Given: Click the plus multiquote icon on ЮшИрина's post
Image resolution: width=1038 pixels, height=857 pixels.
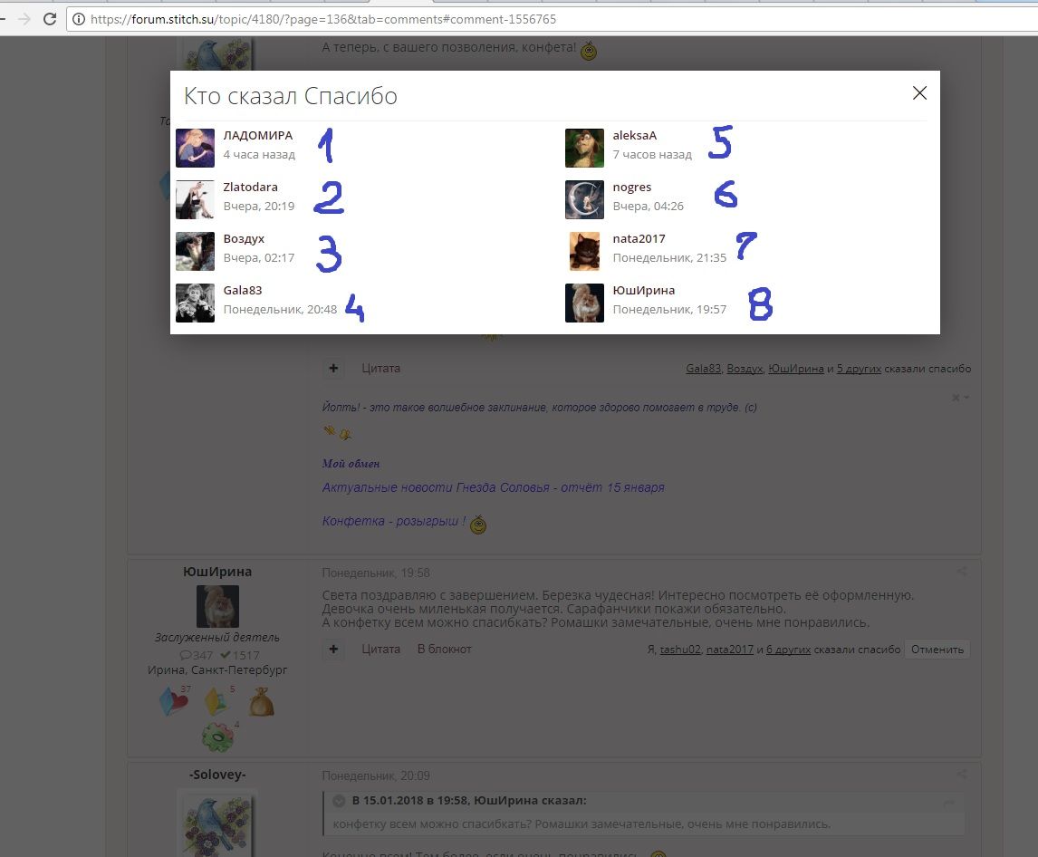Looking at the screenshot, I should [333, 649].
